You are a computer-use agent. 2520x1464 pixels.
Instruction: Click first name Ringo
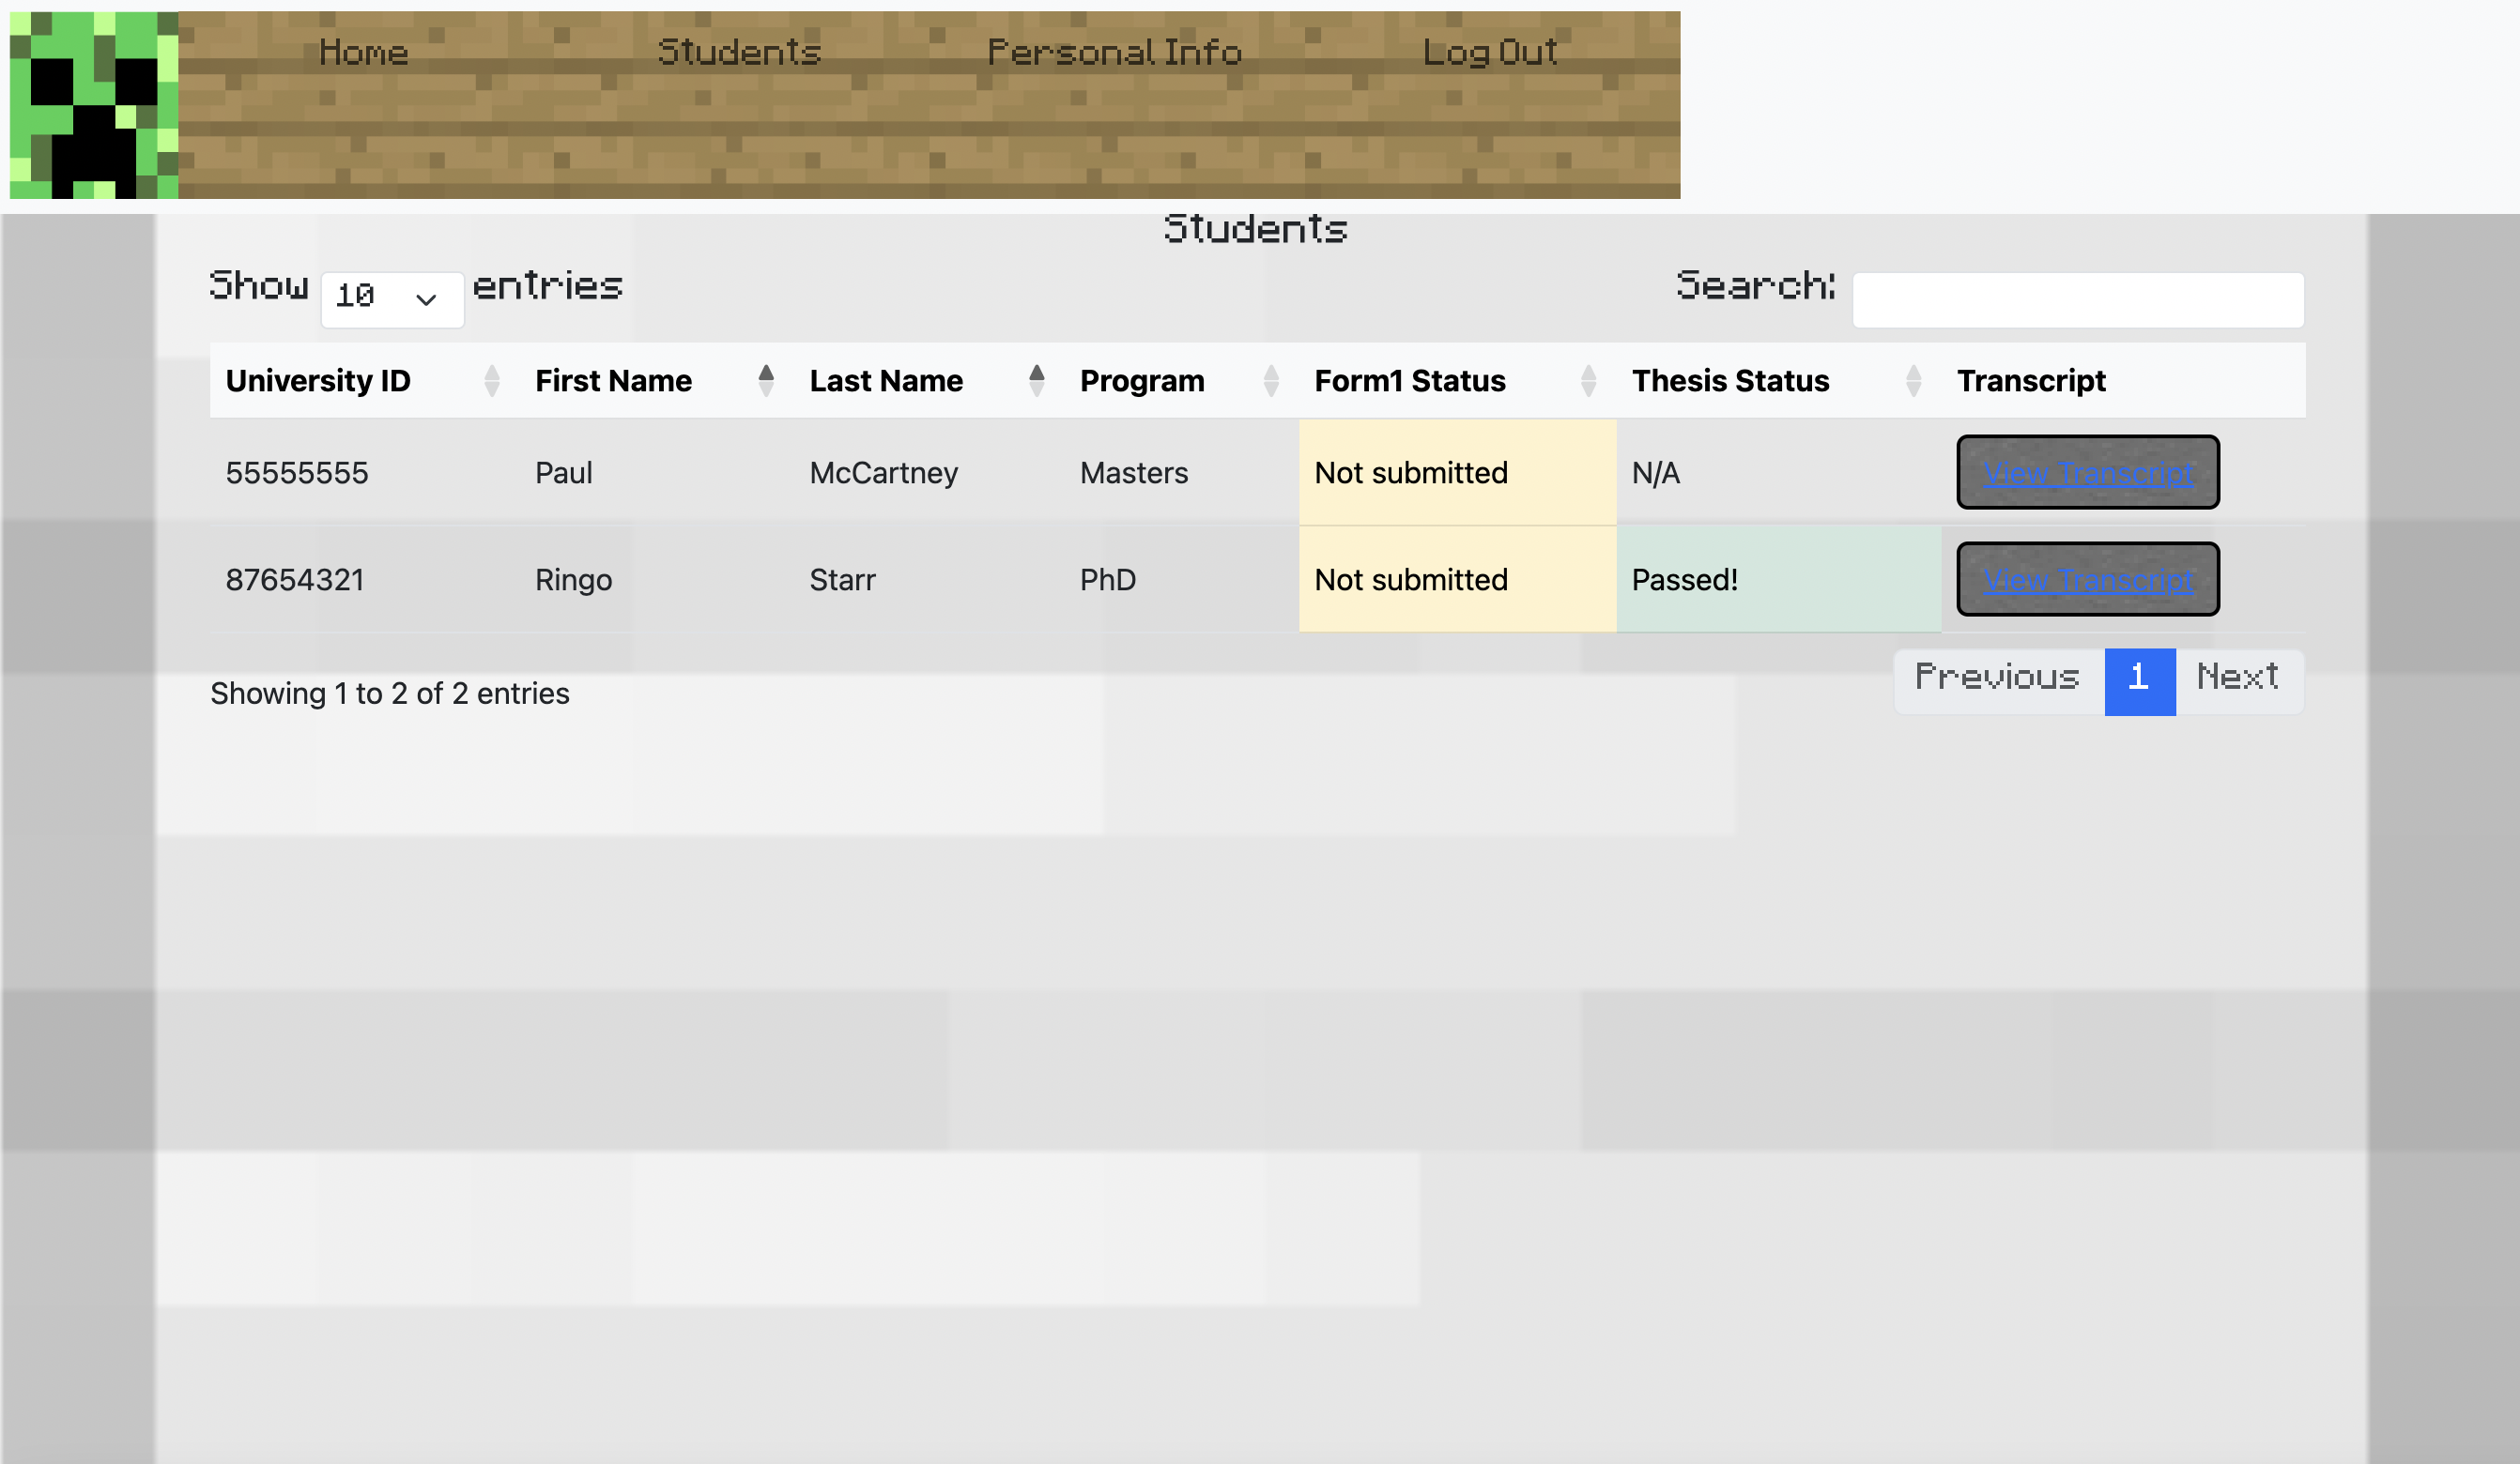[573, 579]
